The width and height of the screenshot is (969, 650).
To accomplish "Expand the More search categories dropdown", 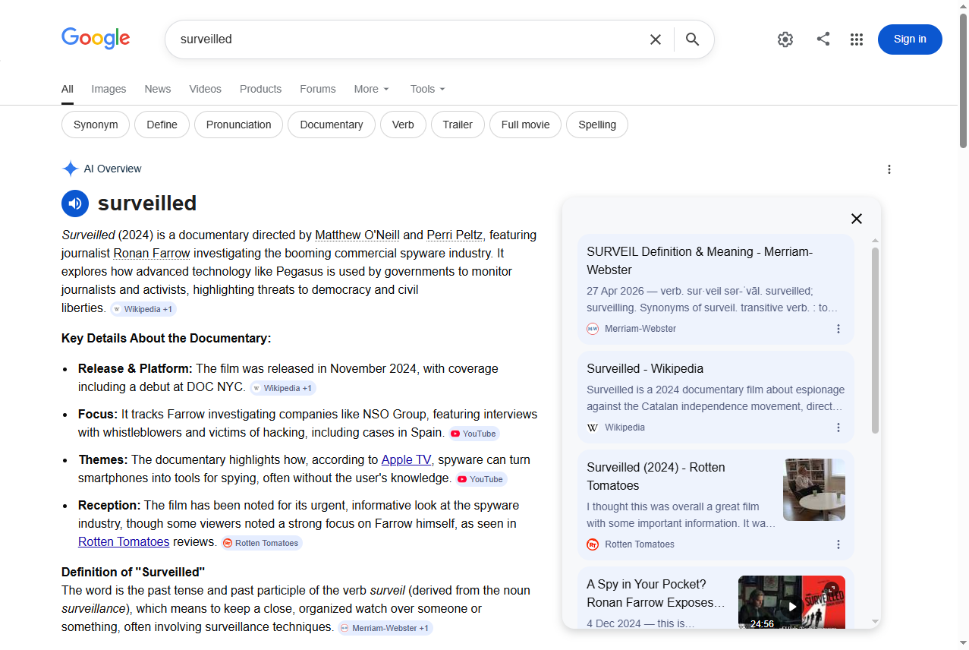I will [x=371, y=89].
